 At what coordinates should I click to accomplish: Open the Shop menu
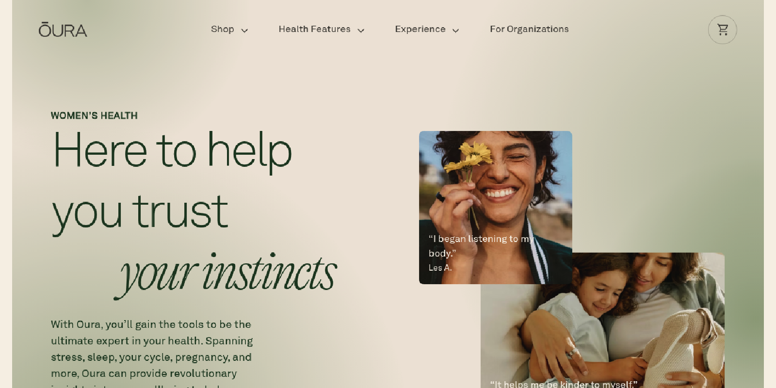click(223, 29)
